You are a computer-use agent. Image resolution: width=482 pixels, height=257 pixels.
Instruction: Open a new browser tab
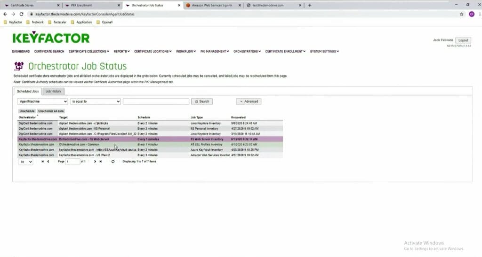[x=310, y=5]
